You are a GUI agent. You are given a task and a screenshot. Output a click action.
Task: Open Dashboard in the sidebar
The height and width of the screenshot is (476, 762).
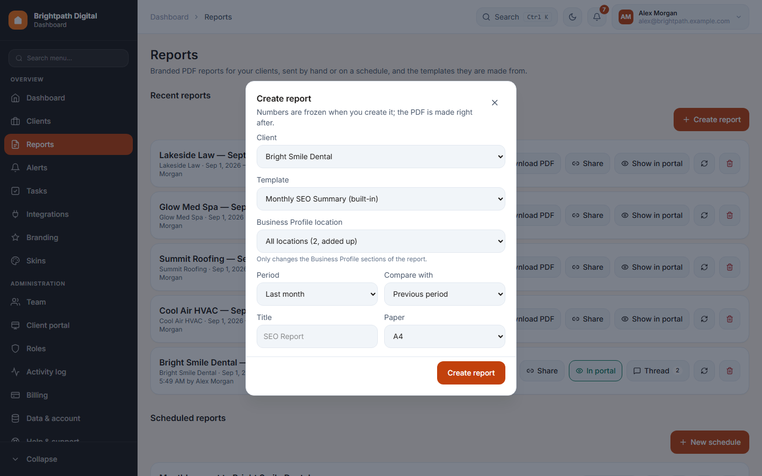(69, 98)
